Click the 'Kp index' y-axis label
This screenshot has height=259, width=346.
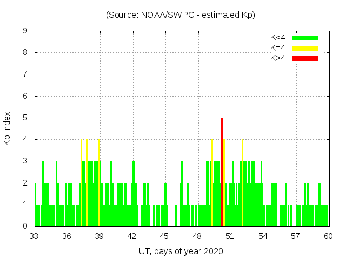pyautogui.click(x=8, y=128)
